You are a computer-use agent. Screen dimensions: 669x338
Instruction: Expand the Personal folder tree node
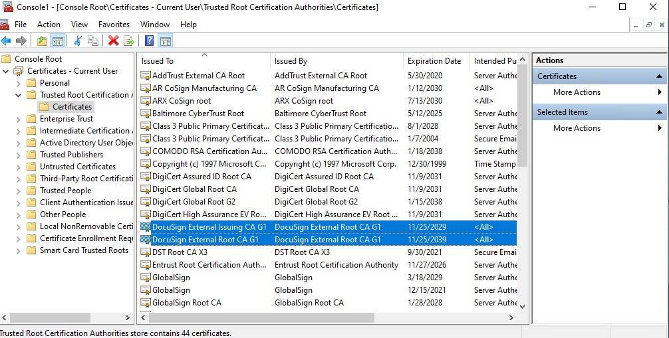point(19,83)
